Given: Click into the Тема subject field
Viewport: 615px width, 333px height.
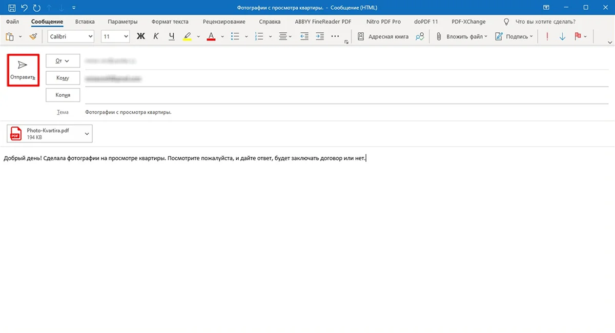Looking at the screenshot, I should pyautogui.click(x=307, y=112).
